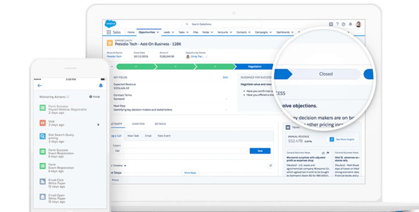The width and height of the screenshot is (419, 212).
Task: Open the Campaigns tab dropdown arrow
Action: tap(271, 32)
